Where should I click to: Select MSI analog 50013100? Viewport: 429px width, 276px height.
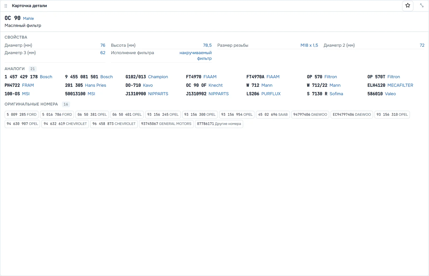[80, 94]
